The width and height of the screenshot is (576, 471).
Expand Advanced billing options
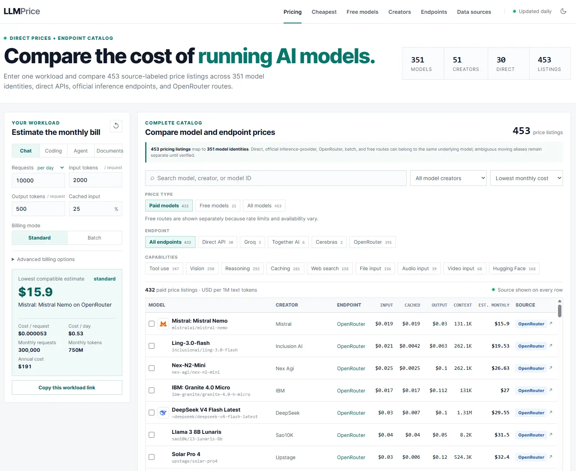coord(43,259)
